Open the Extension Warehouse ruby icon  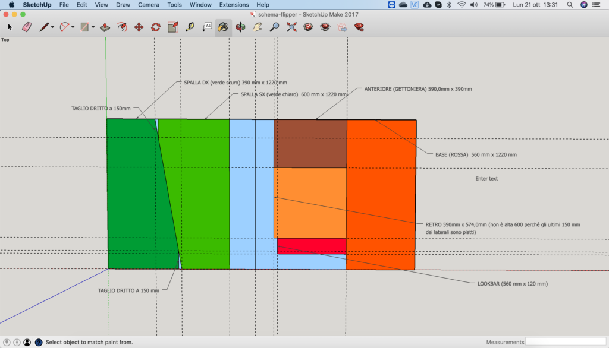coord(359,27)
